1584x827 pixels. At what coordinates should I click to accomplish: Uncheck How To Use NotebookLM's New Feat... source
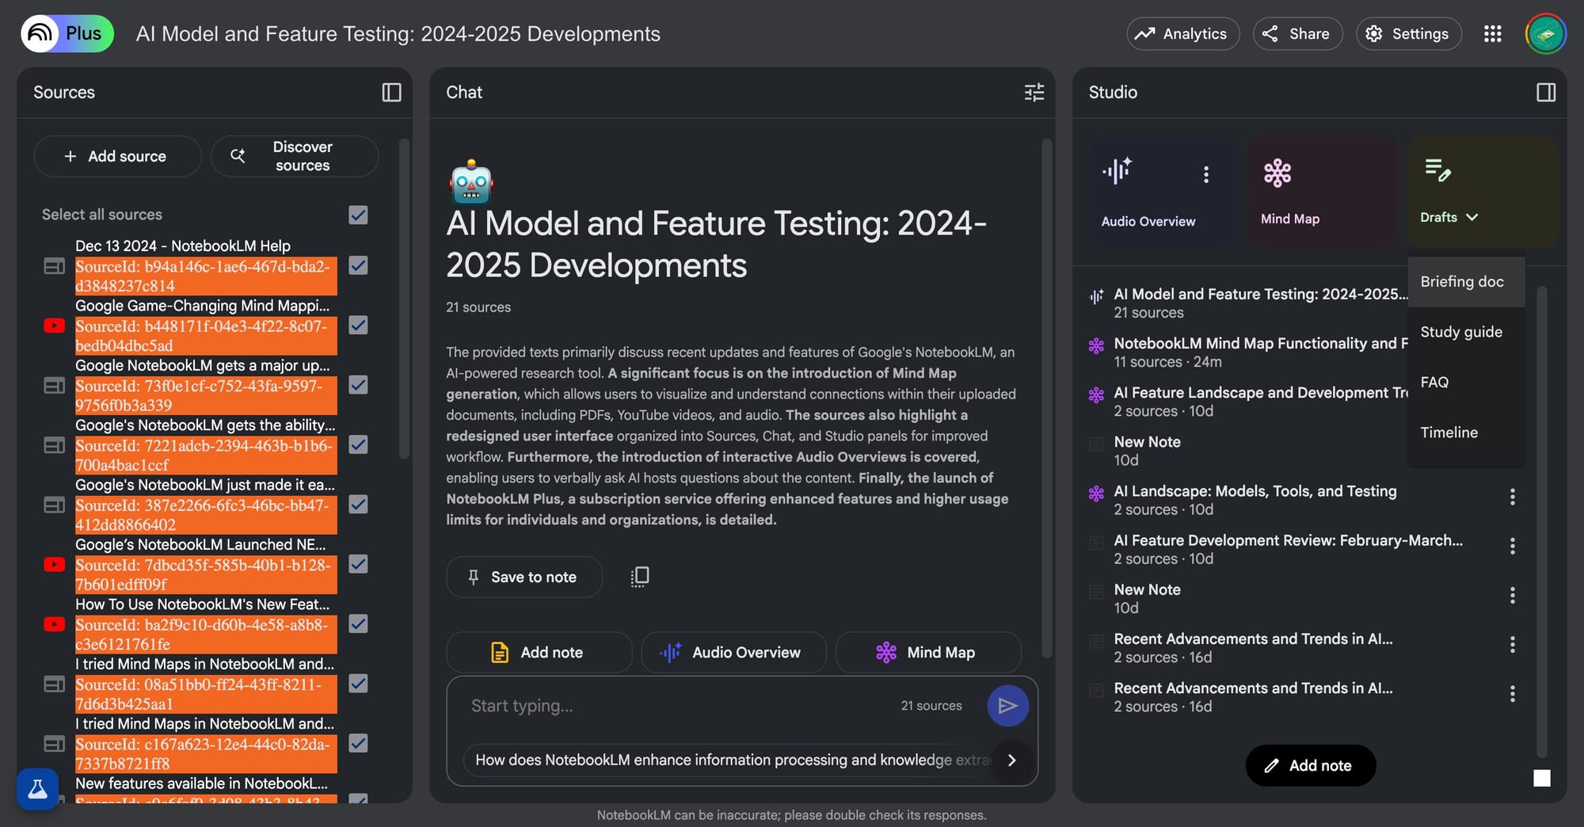point(358,623)
